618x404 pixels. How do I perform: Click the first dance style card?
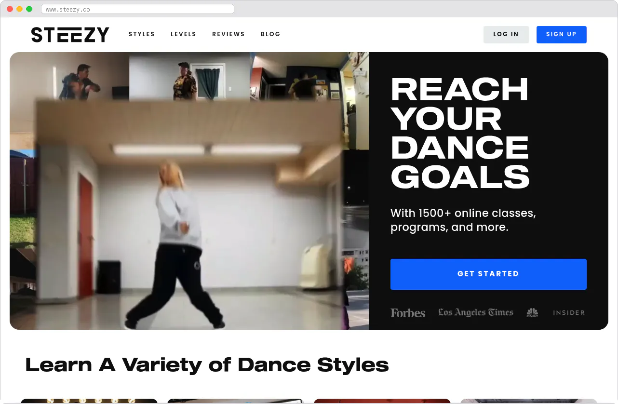(x=89, y=401)
